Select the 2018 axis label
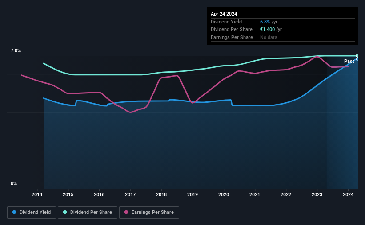Image resolution: width=365 pixels, height=225 pixels. [x=161, y=194]
